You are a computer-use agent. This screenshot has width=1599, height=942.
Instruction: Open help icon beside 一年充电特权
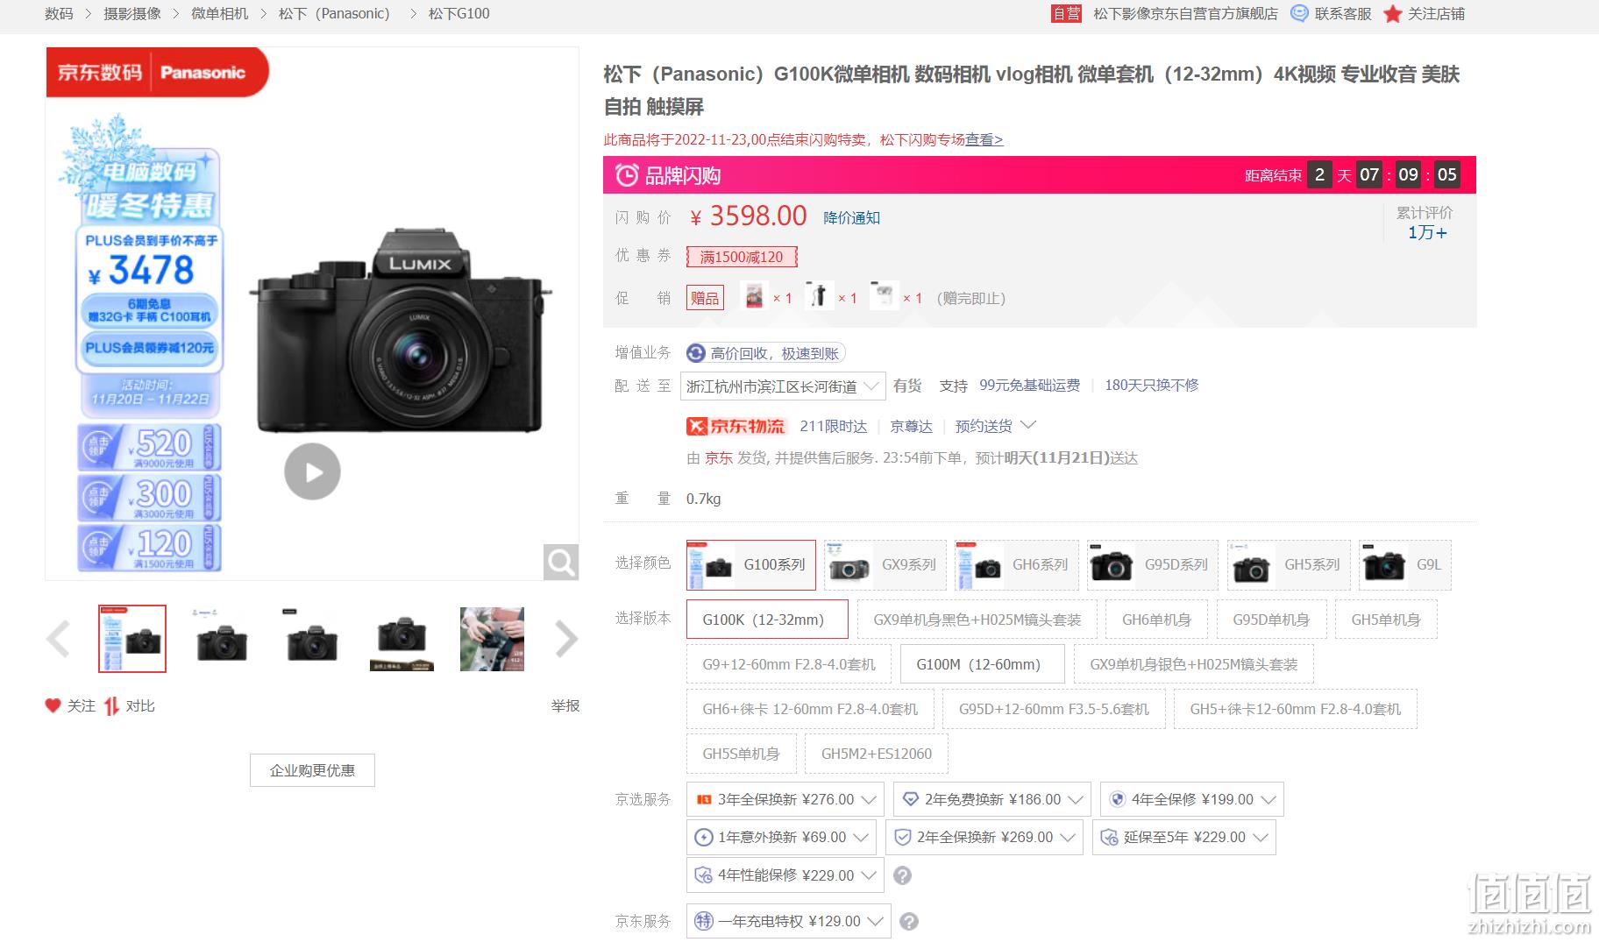coord(909,922)
